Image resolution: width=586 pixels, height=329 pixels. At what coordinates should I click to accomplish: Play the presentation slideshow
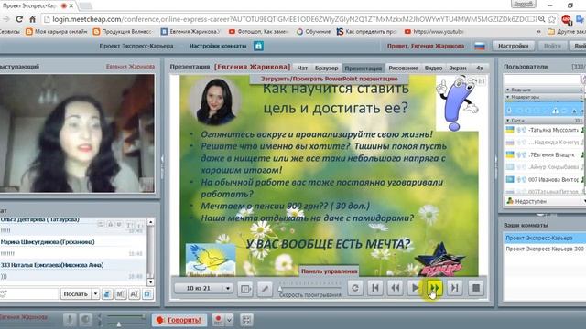click(415, 288)
